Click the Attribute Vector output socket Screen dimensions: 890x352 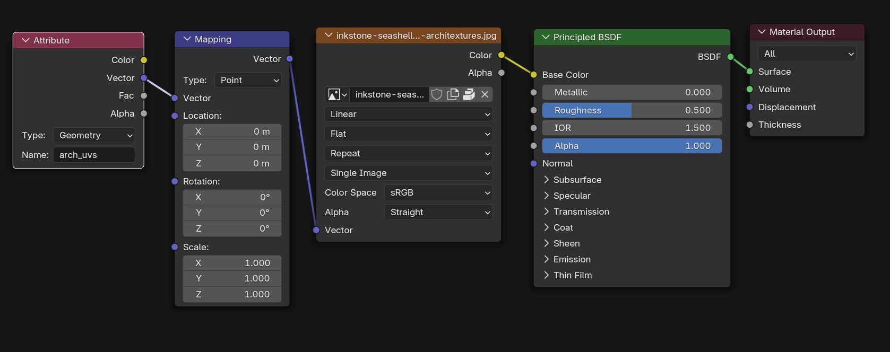144,78
